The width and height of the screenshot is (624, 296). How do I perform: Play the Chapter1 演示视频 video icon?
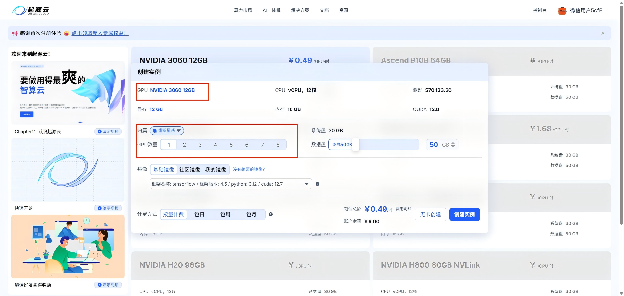tap(99, 131)
